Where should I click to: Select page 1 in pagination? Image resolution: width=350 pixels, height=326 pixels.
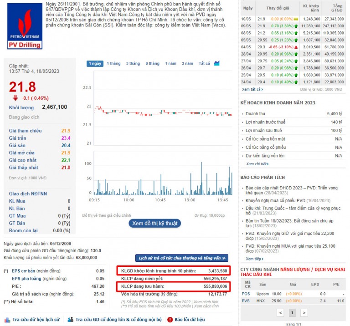(292, 313)
